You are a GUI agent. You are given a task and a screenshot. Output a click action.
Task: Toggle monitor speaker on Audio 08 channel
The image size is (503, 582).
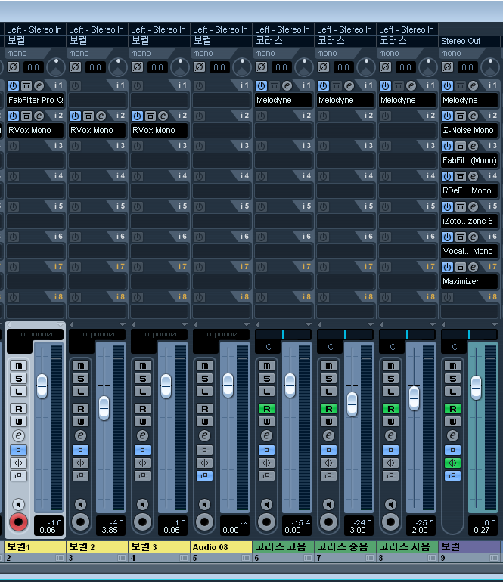(204, 504)
